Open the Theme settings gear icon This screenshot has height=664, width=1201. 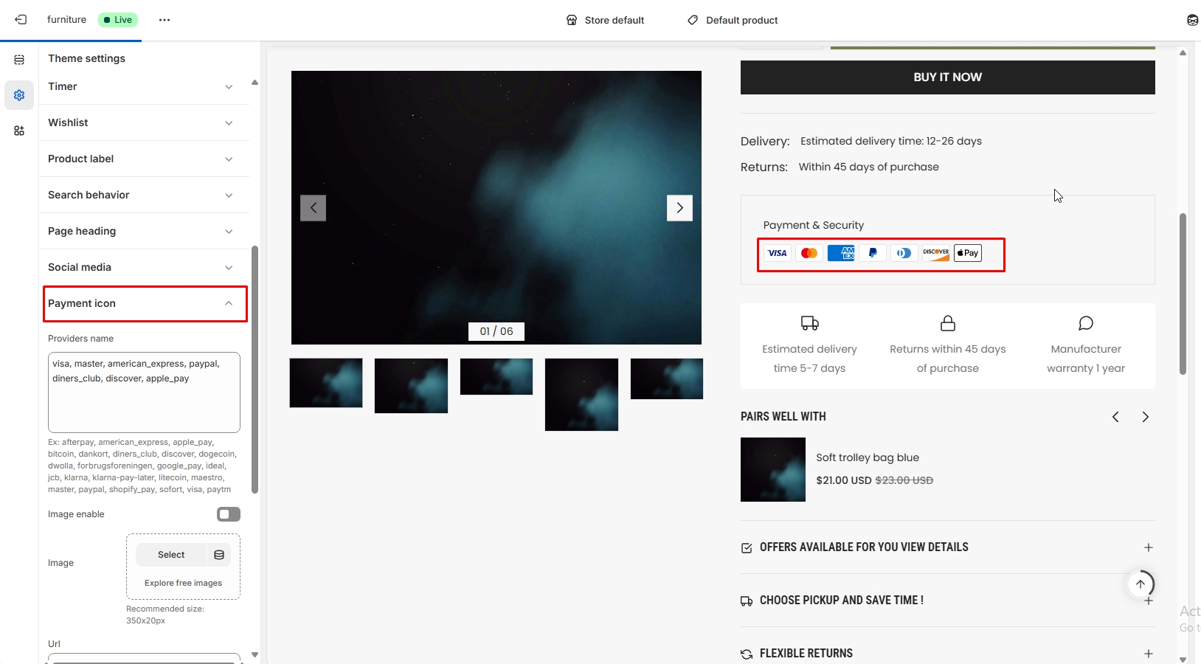[19, 95]
